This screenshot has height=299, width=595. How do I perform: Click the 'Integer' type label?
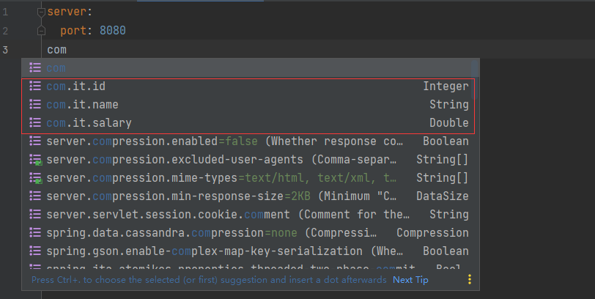[446, 87]
